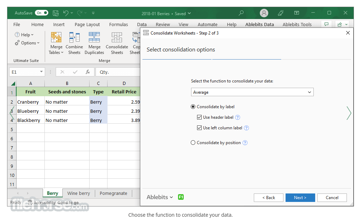
Task: Close the Consolidate Worksheets dialog
Action: [348, 33]
